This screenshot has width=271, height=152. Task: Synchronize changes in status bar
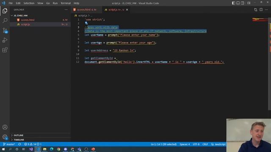(19, 144)
